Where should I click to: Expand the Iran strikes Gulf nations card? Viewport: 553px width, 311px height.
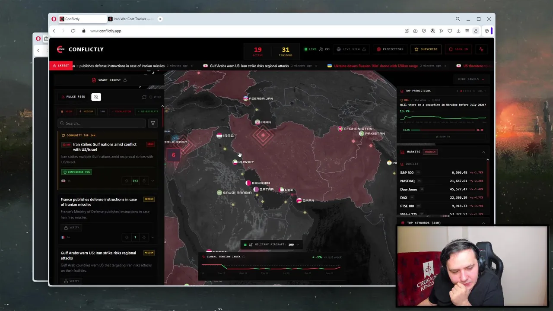[x=153, y=181]
